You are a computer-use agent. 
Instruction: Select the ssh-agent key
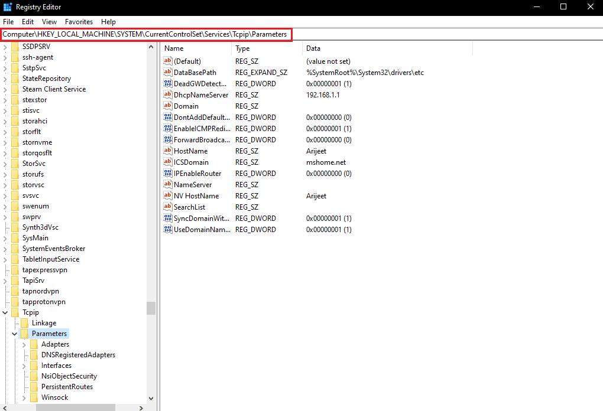click(38, 57)
